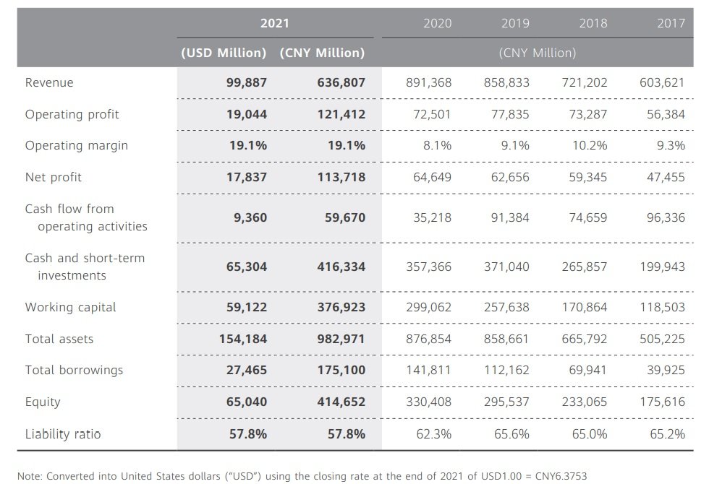Click the USD conversion footnote text
Viewport: 709px width, 484px height.
(302, 476)
